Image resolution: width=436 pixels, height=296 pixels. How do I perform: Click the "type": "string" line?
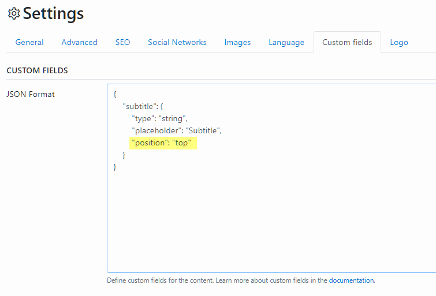coord(159,119)
